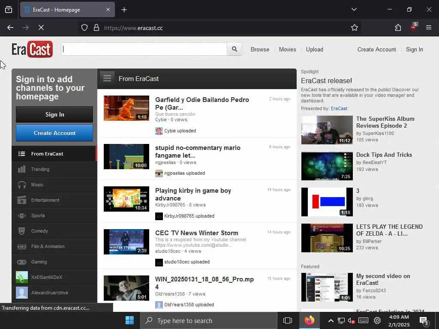Select the Trending bar-chart icon
439x329 pixels.
point(21,169)
